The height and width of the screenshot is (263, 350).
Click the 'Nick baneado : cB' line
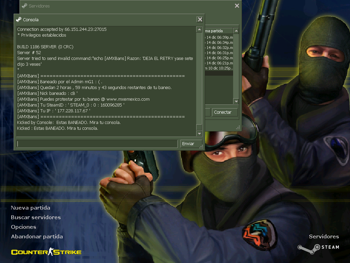point(48,93)
